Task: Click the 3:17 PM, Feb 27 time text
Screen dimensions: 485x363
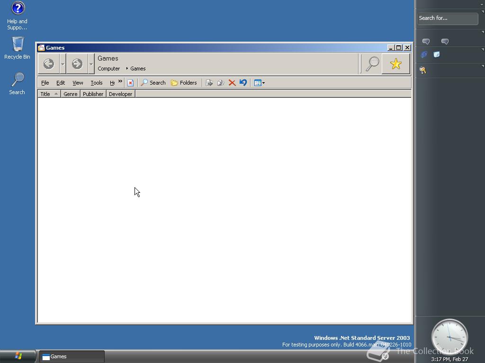Action: (x=449, y=359)
